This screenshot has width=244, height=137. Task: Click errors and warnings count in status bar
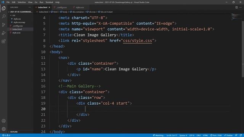(6, 135)
